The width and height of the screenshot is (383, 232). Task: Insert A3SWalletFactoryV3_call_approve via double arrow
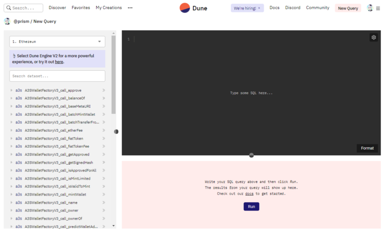(x=104, y=90)
